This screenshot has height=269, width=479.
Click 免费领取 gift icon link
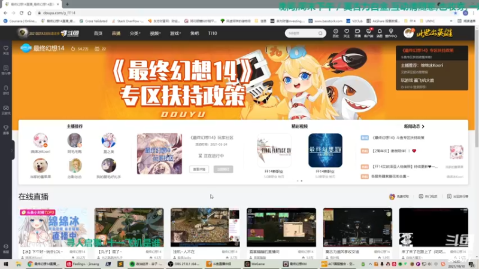point(399,197)
